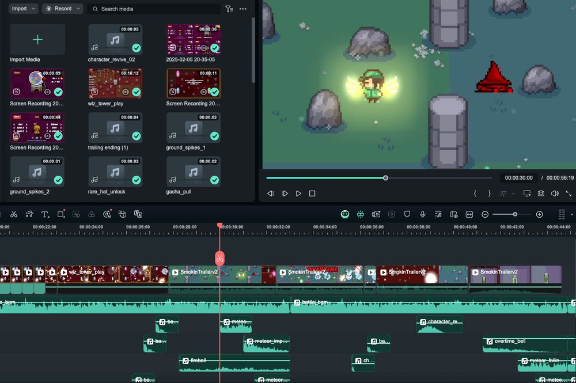
Task: Click the 00:00:36:00 mark on timeline ruler
Action: 372,227
